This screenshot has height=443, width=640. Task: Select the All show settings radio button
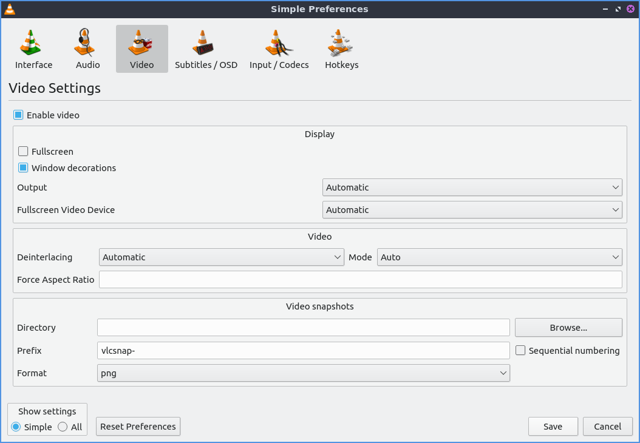pos(63,427)
